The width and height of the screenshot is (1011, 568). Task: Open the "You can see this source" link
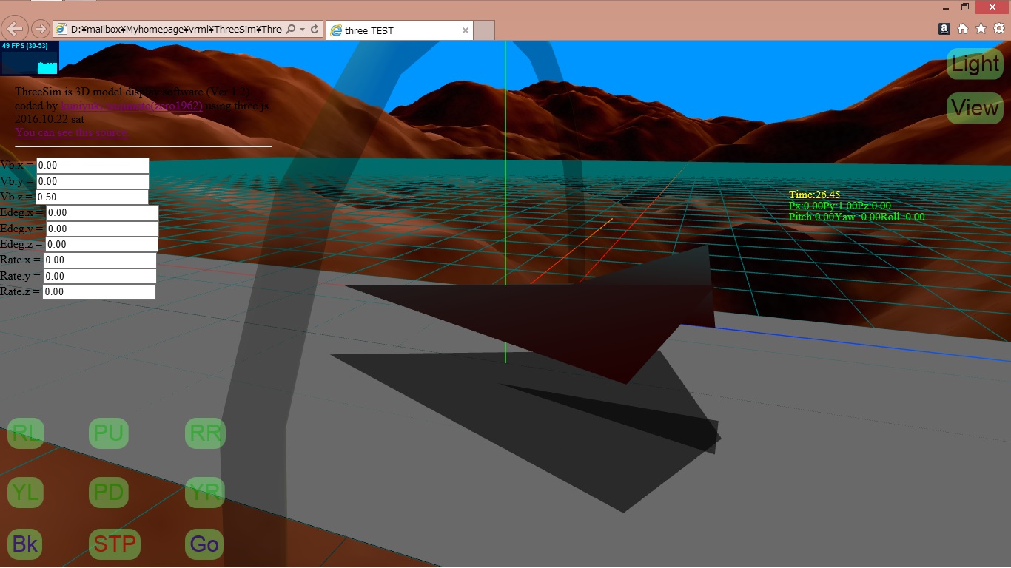click(x=72, y=132)
